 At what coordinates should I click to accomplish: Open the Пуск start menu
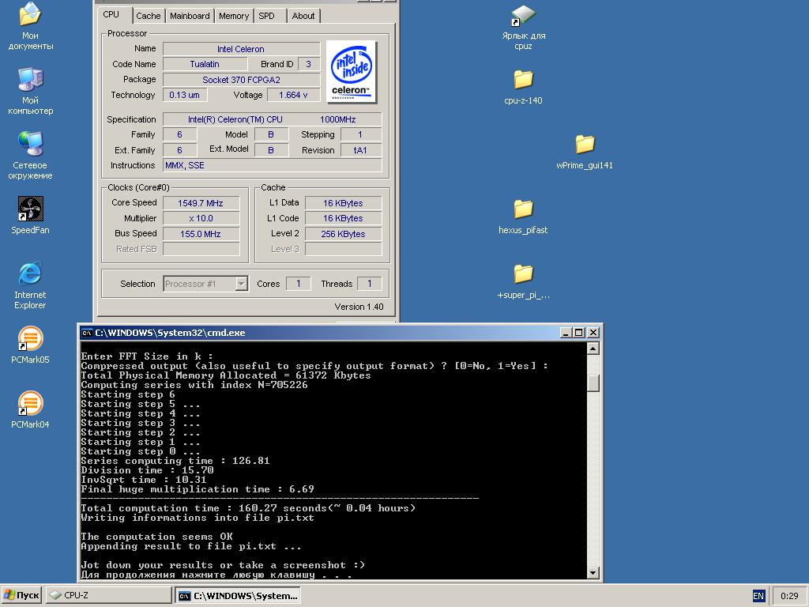(21, 595)
